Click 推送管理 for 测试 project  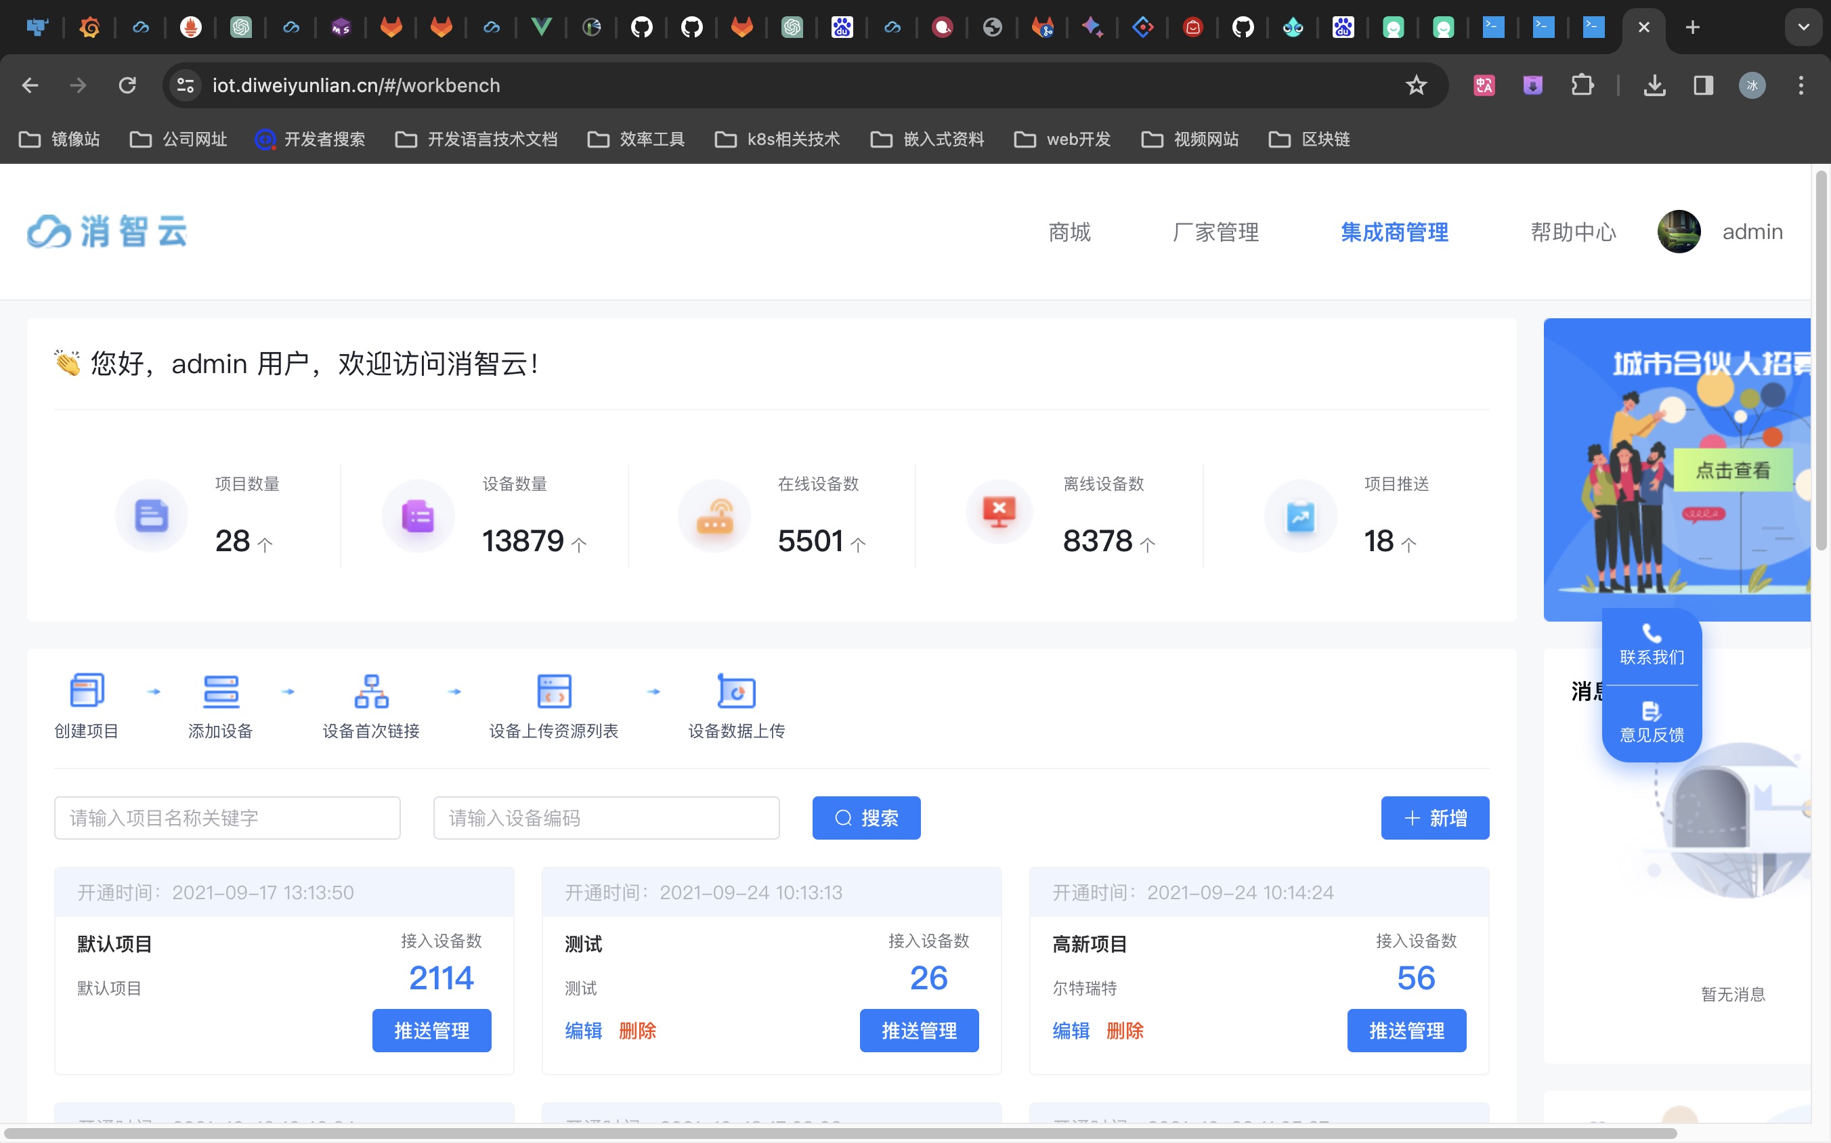(x=920, y=1031)
